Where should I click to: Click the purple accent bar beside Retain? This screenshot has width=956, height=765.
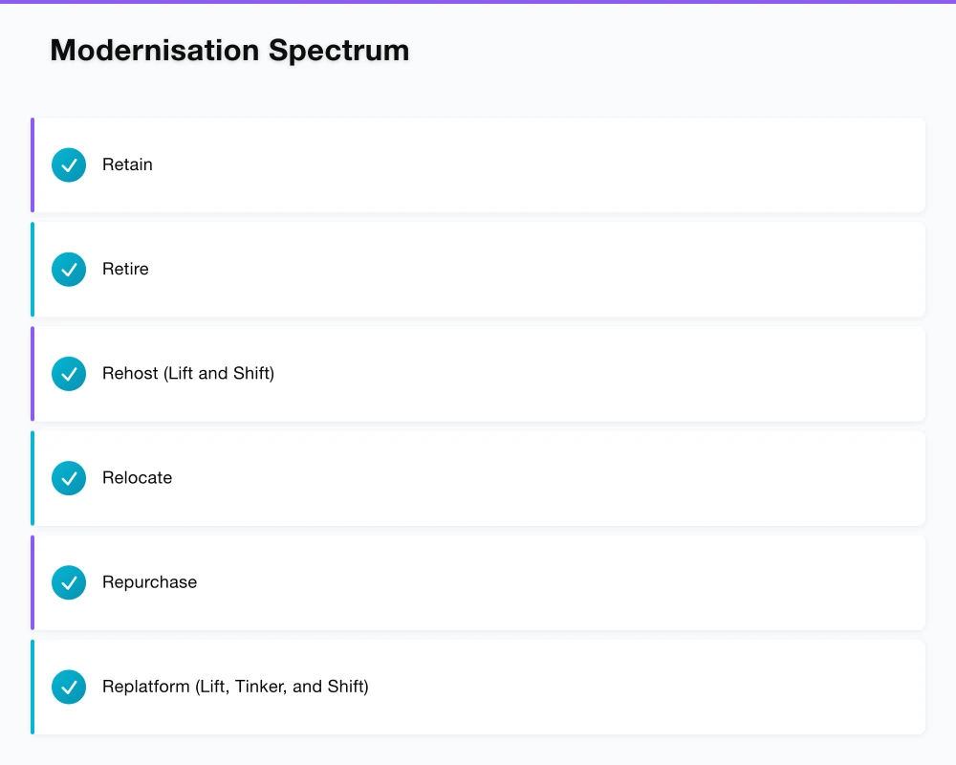tap(32, 164)
